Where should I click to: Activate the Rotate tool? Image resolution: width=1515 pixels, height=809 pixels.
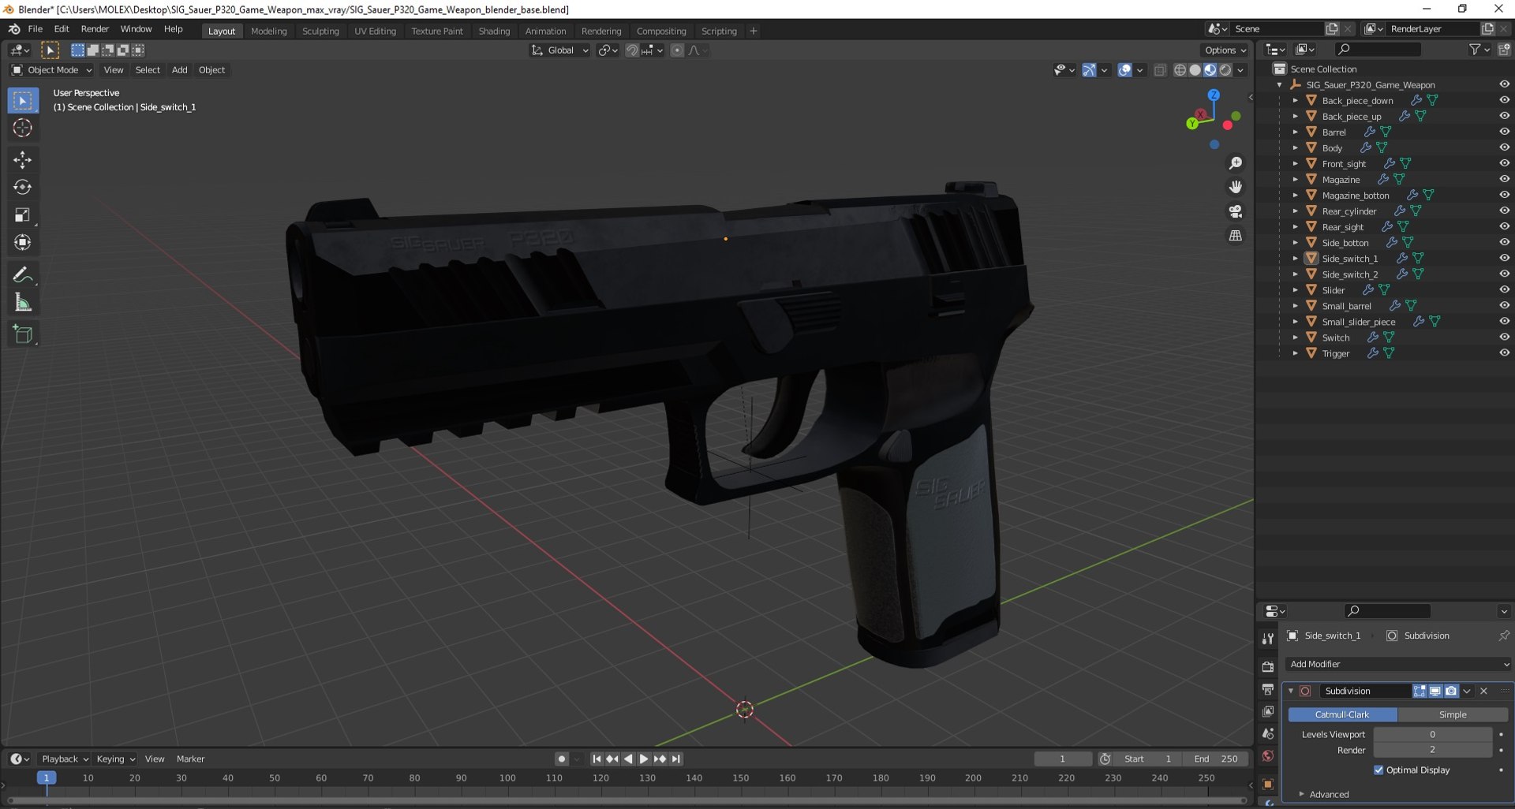(x=22, y=188)
